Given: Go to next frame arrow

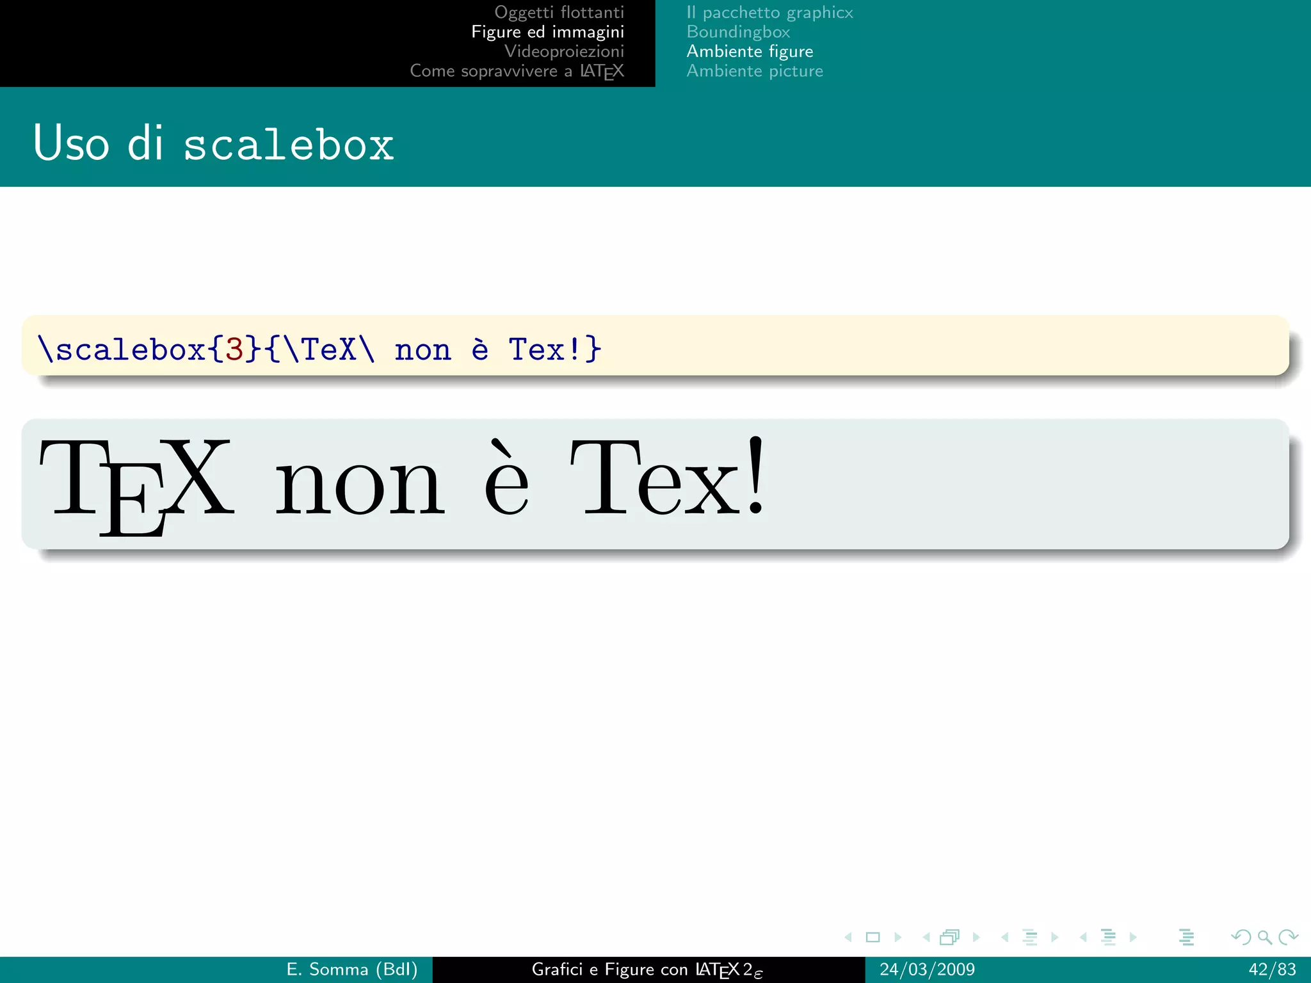Looking at the screenshot, I should [976, 938].
